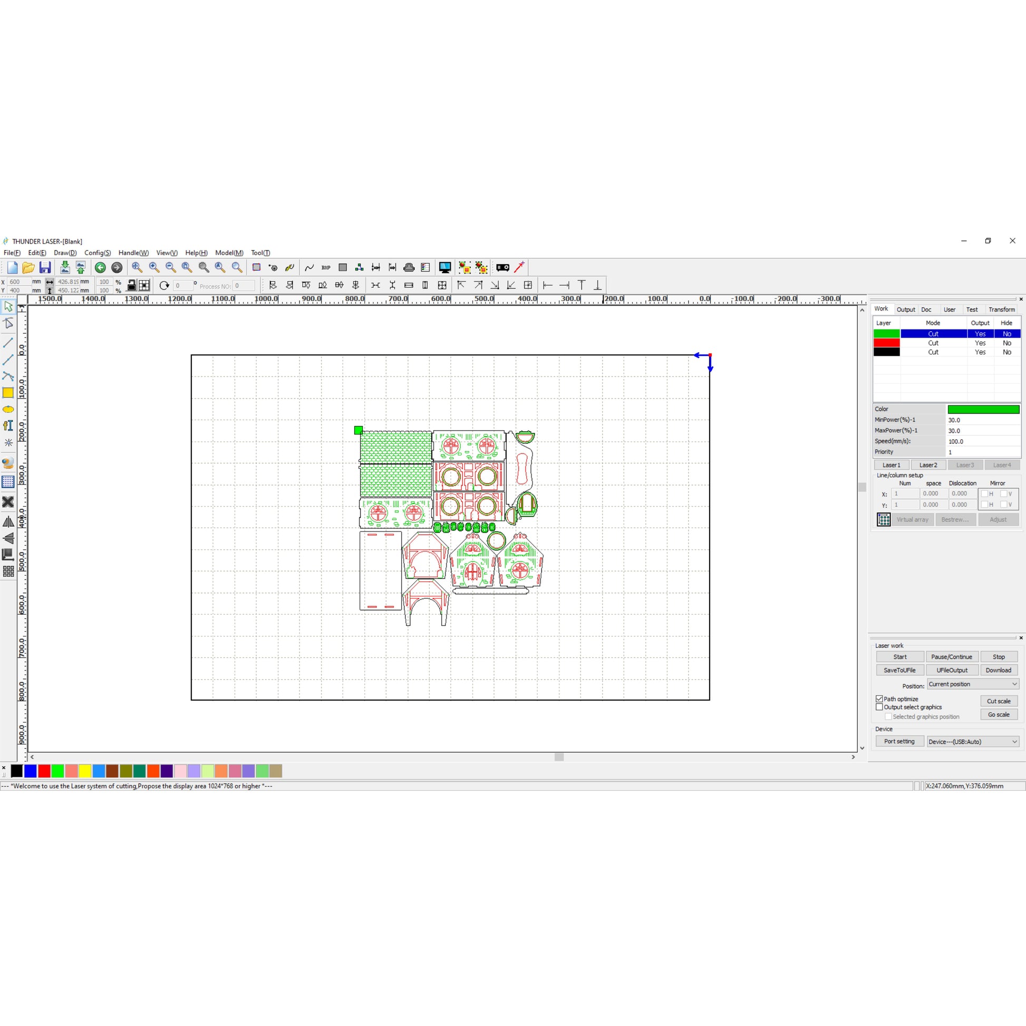Pick the yellow color in palette
Viewport: 1026px width, 1026px height.
[85, 771]
